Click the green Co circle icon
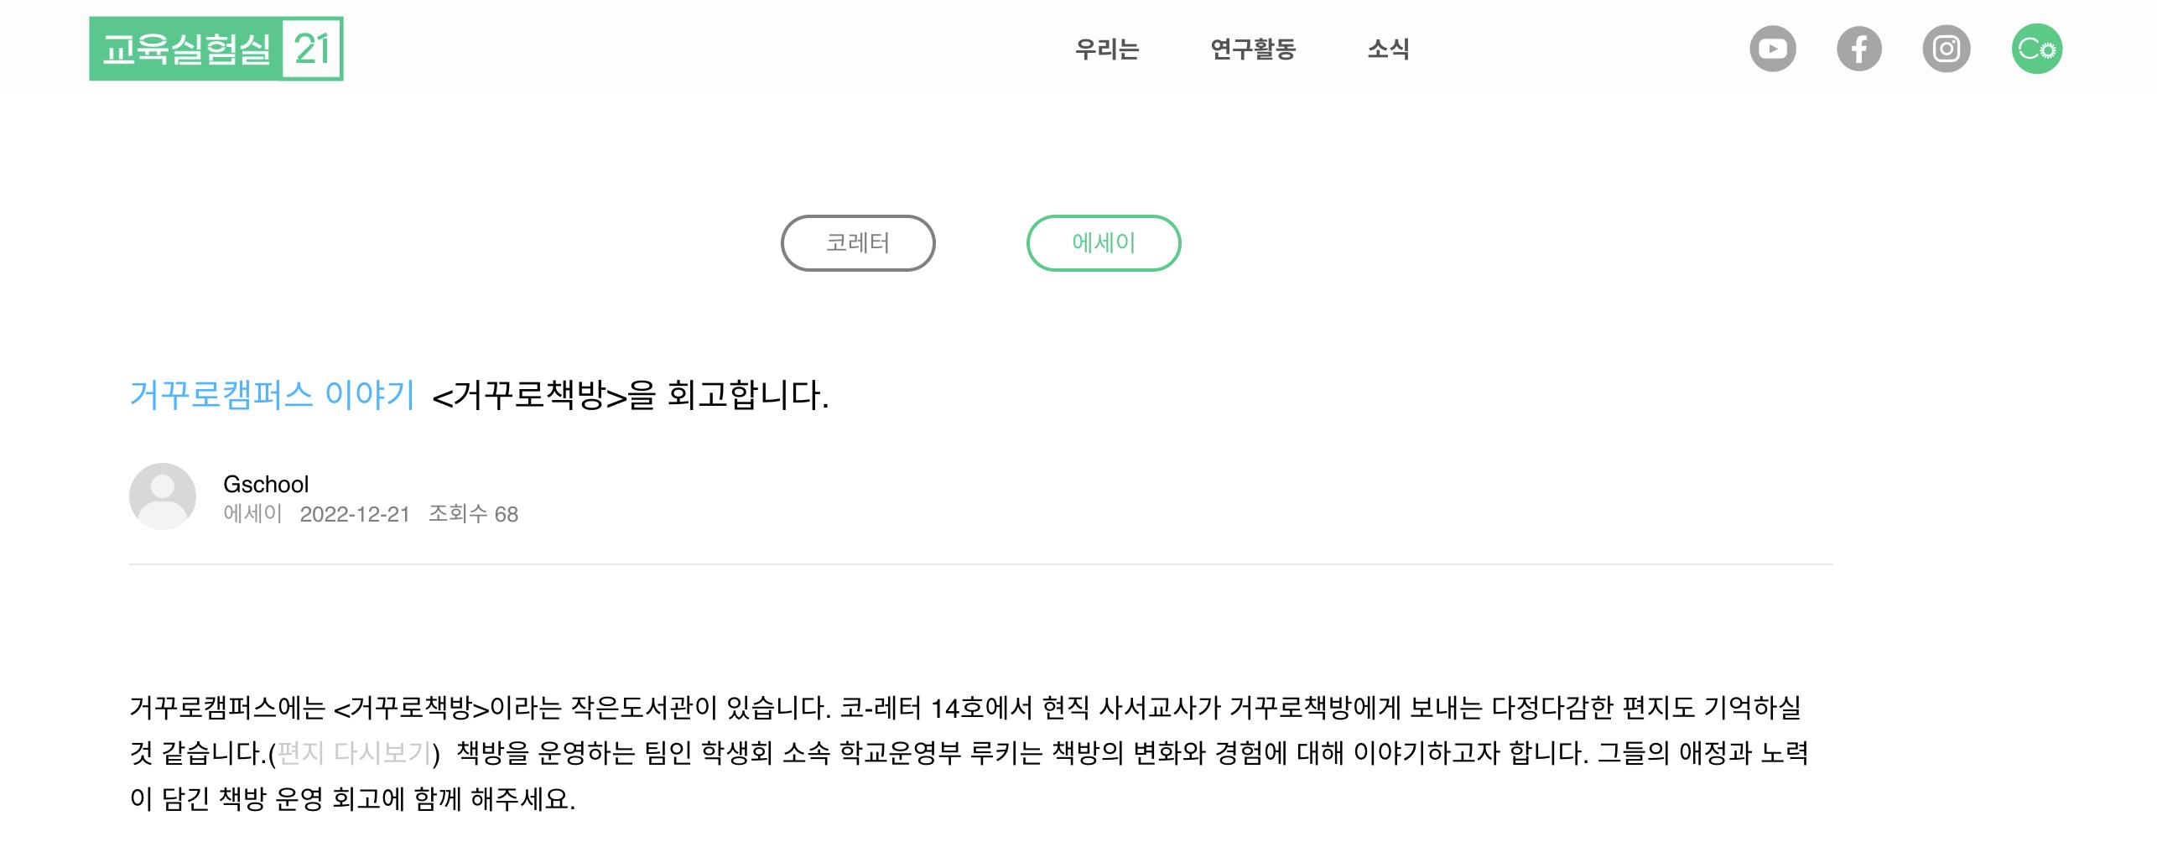This screenshot has width=2157, height=852. pyautogui.click(x=2036, y=49)
